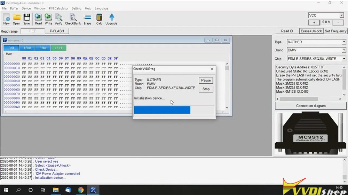Click hex view scroll-down arrow
348x195 pixels.
[x=227, y=108]
